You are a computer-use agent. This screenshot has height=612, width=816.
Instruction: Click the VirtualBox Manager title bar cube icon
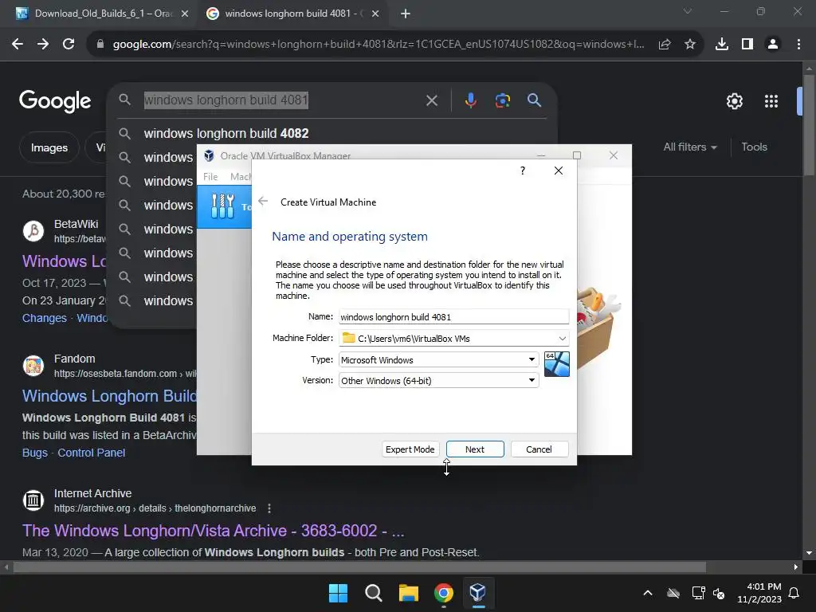[x=210, y=155]
